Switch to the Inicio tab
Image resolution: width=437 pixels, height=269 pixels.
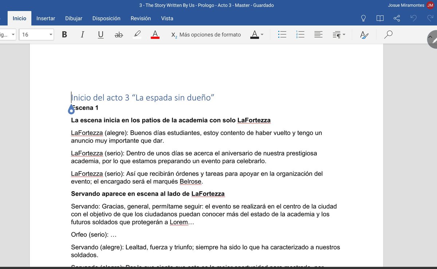(x=19, y=18)
